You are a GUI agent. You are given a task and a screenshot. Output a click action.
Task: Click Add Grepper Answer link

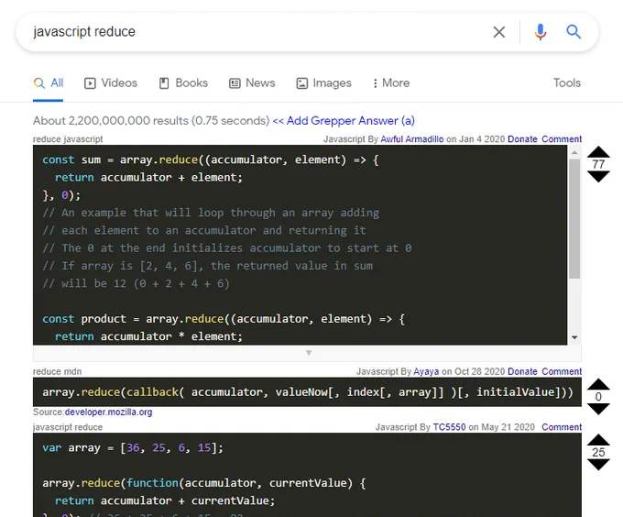point(344,121)
